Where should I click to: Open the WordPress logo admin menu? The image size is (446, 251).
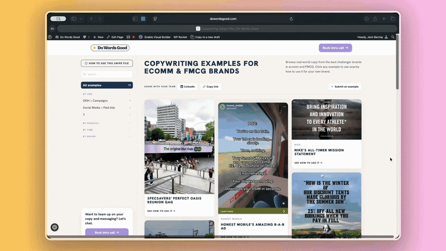pos(50,37)
